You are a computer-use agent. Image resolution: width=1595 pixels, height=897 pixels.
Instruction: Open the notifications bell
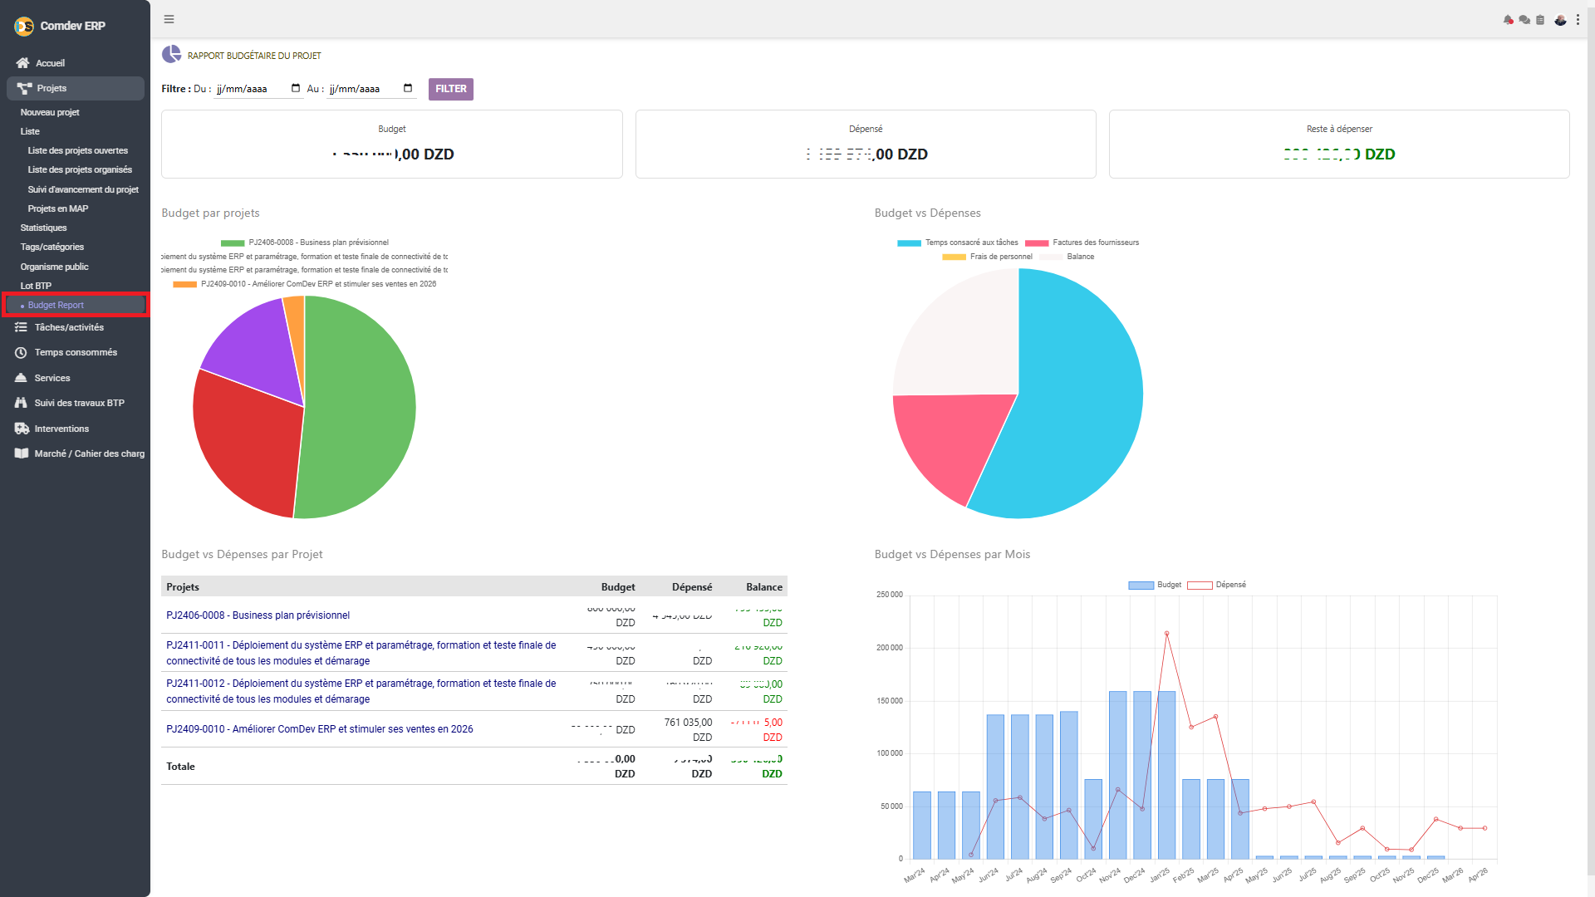1508,20
